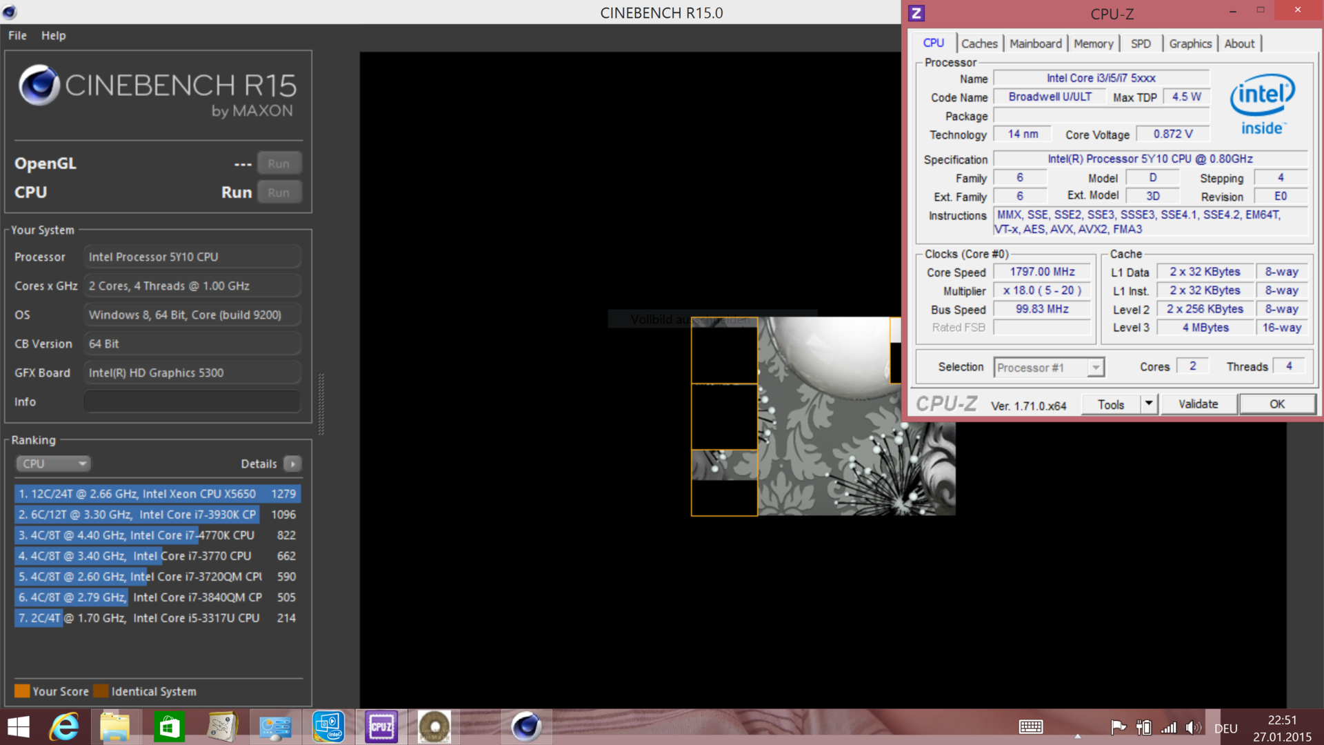The image size is (1324, 745).
Task: Open the on-screen keyboard tray icon
Action: pyautogui.click(x=1031, y=727)
